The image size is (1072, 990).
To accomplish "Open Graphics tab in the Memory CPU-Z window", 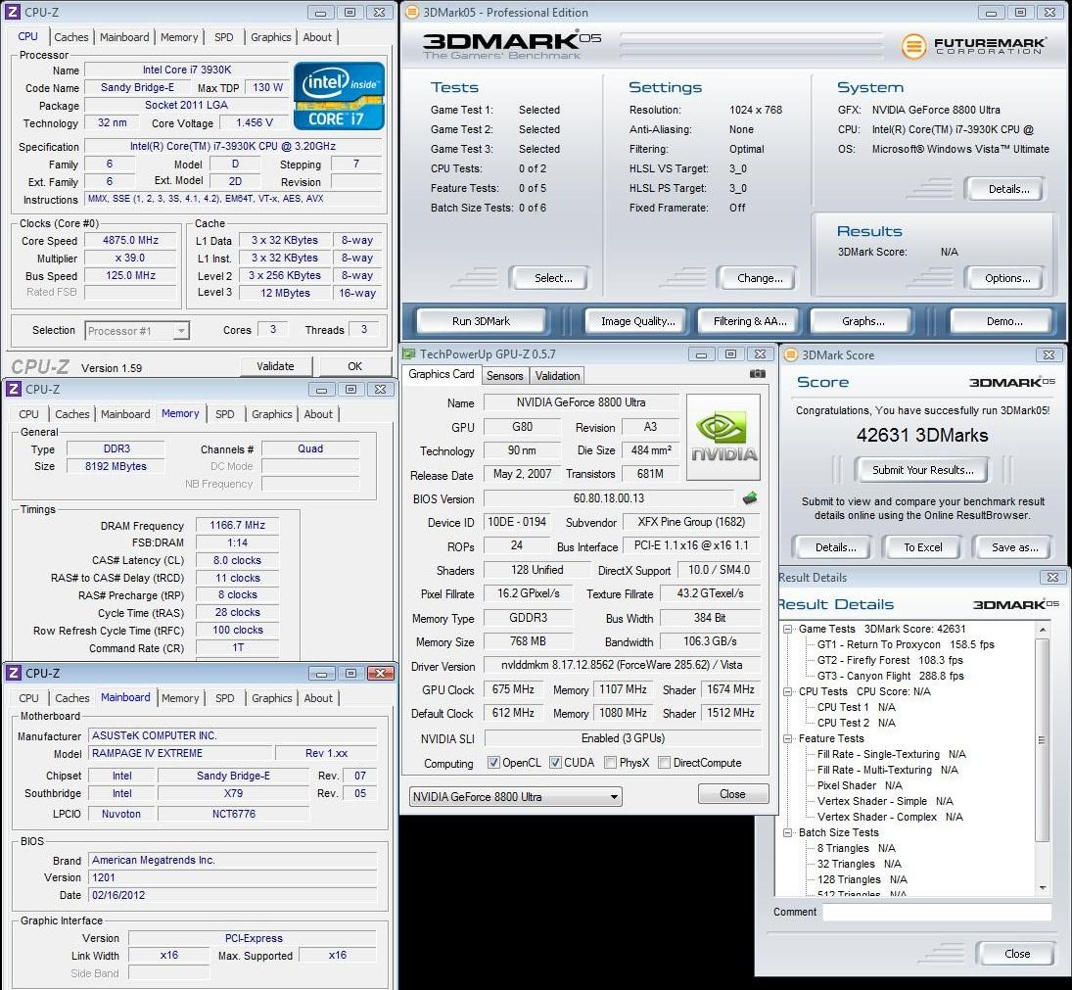I will [271, 414].
